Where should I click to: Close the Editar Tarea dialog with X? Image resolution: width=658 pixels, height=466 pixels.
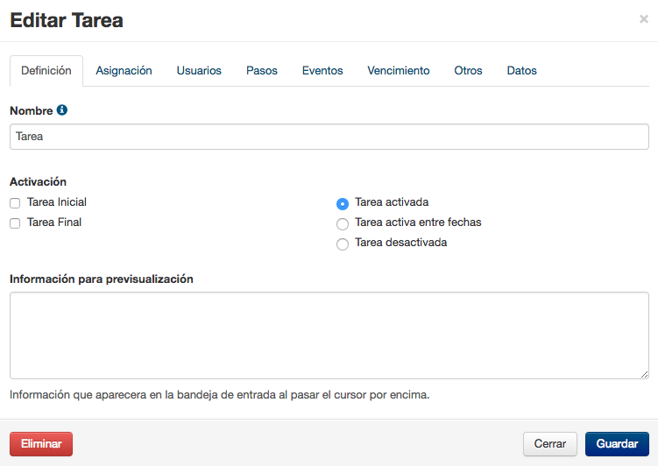644,19
